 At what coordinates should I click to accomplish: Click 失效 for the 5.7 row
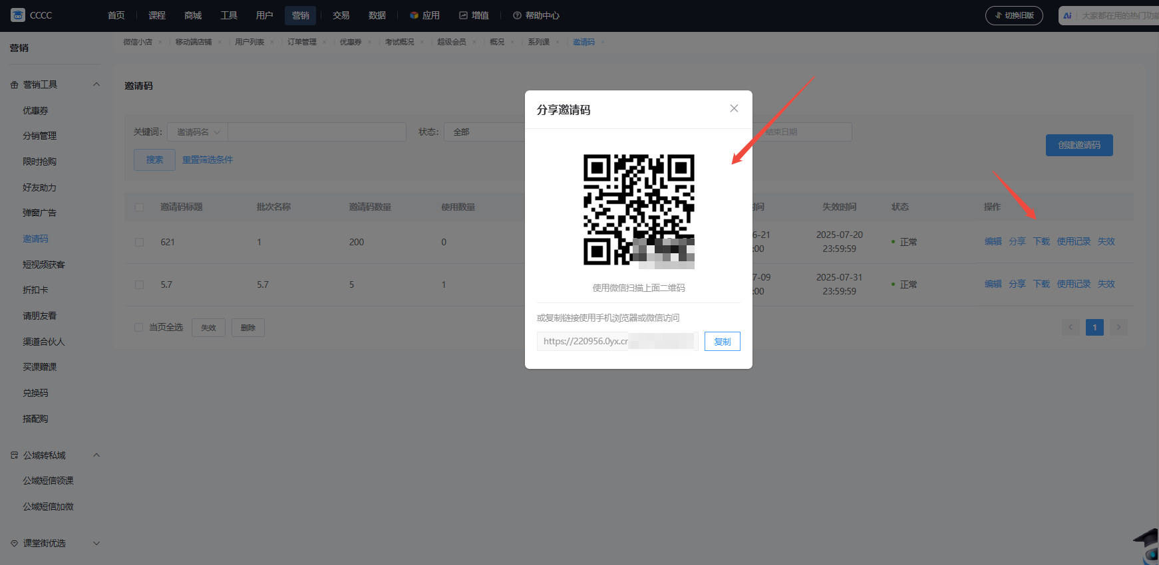1106,284
